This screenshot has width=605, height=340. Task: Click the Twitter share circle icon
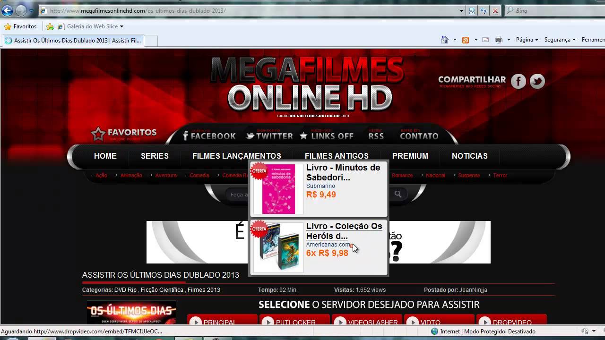click(x=537, y=82)
